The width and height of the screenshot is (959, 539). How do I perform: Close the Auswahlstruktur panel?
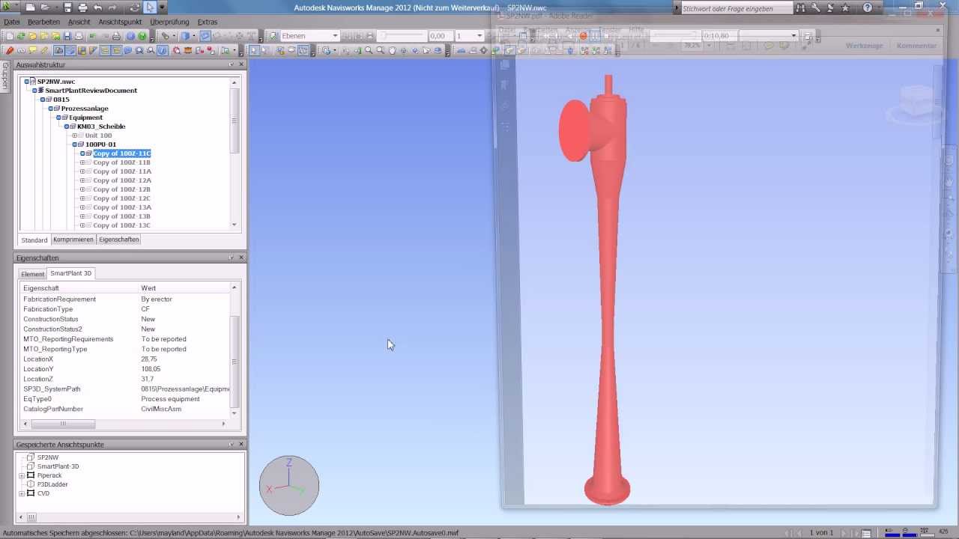[x=241, y=64]
